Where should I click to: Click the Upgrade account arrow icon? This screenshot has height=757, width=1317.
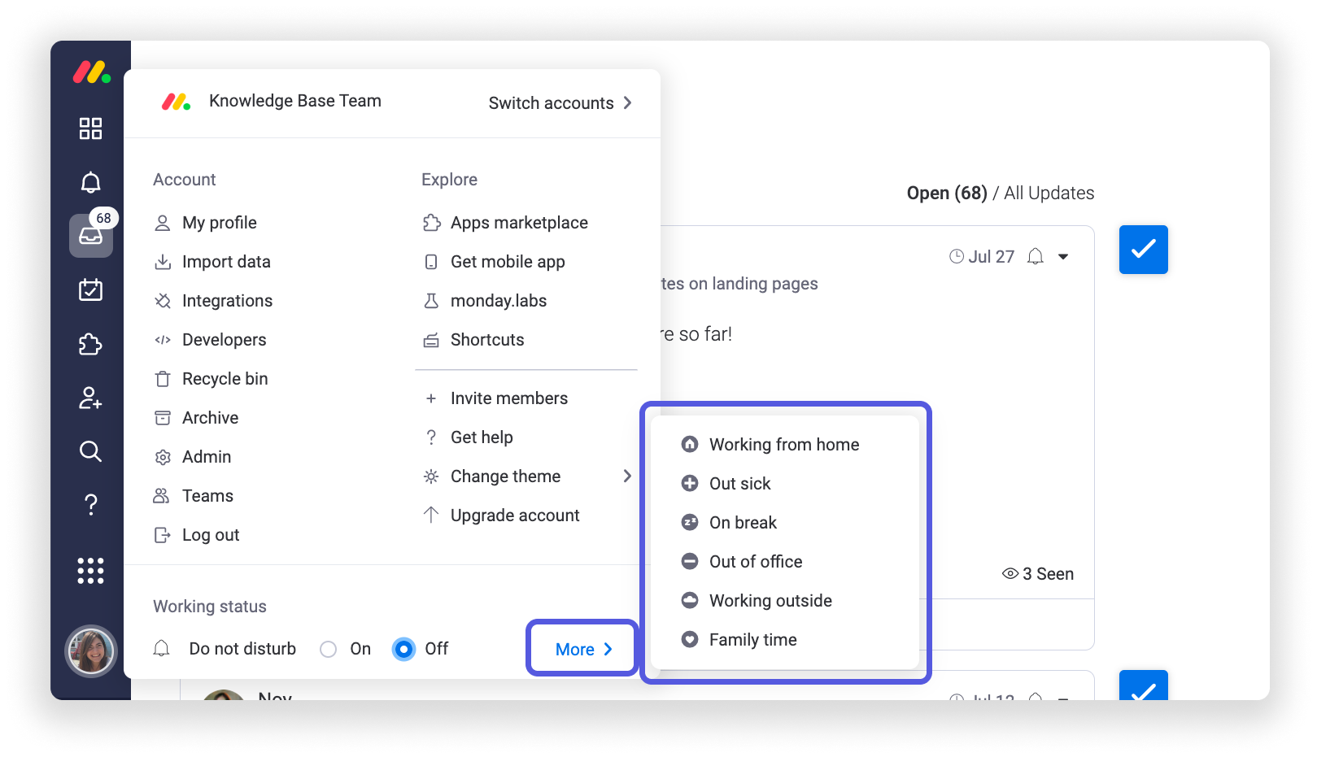[431, 515]
